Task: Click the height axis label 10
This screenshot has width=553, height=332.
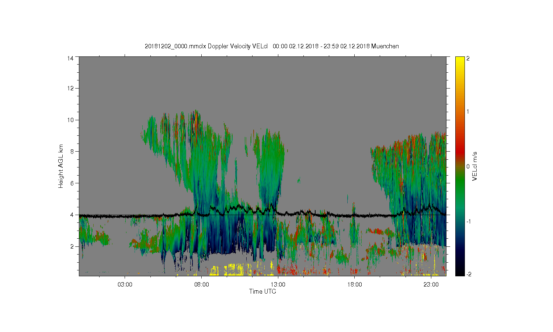Action: click(70, 120)
